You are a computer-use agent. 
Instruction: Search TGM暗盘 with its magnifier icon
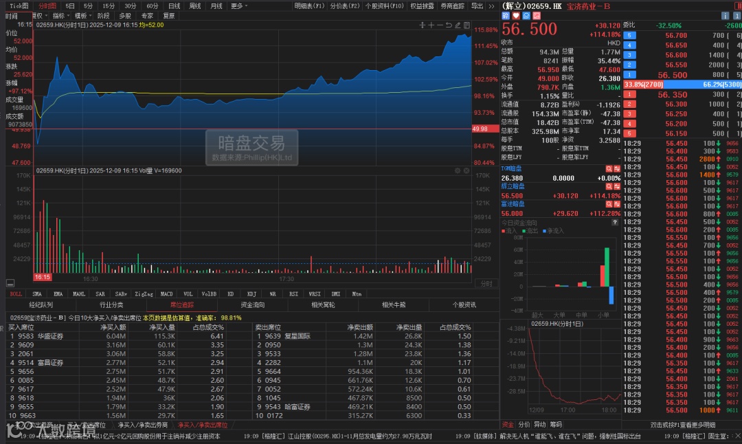pyautogui.click(x=609, y=168)
